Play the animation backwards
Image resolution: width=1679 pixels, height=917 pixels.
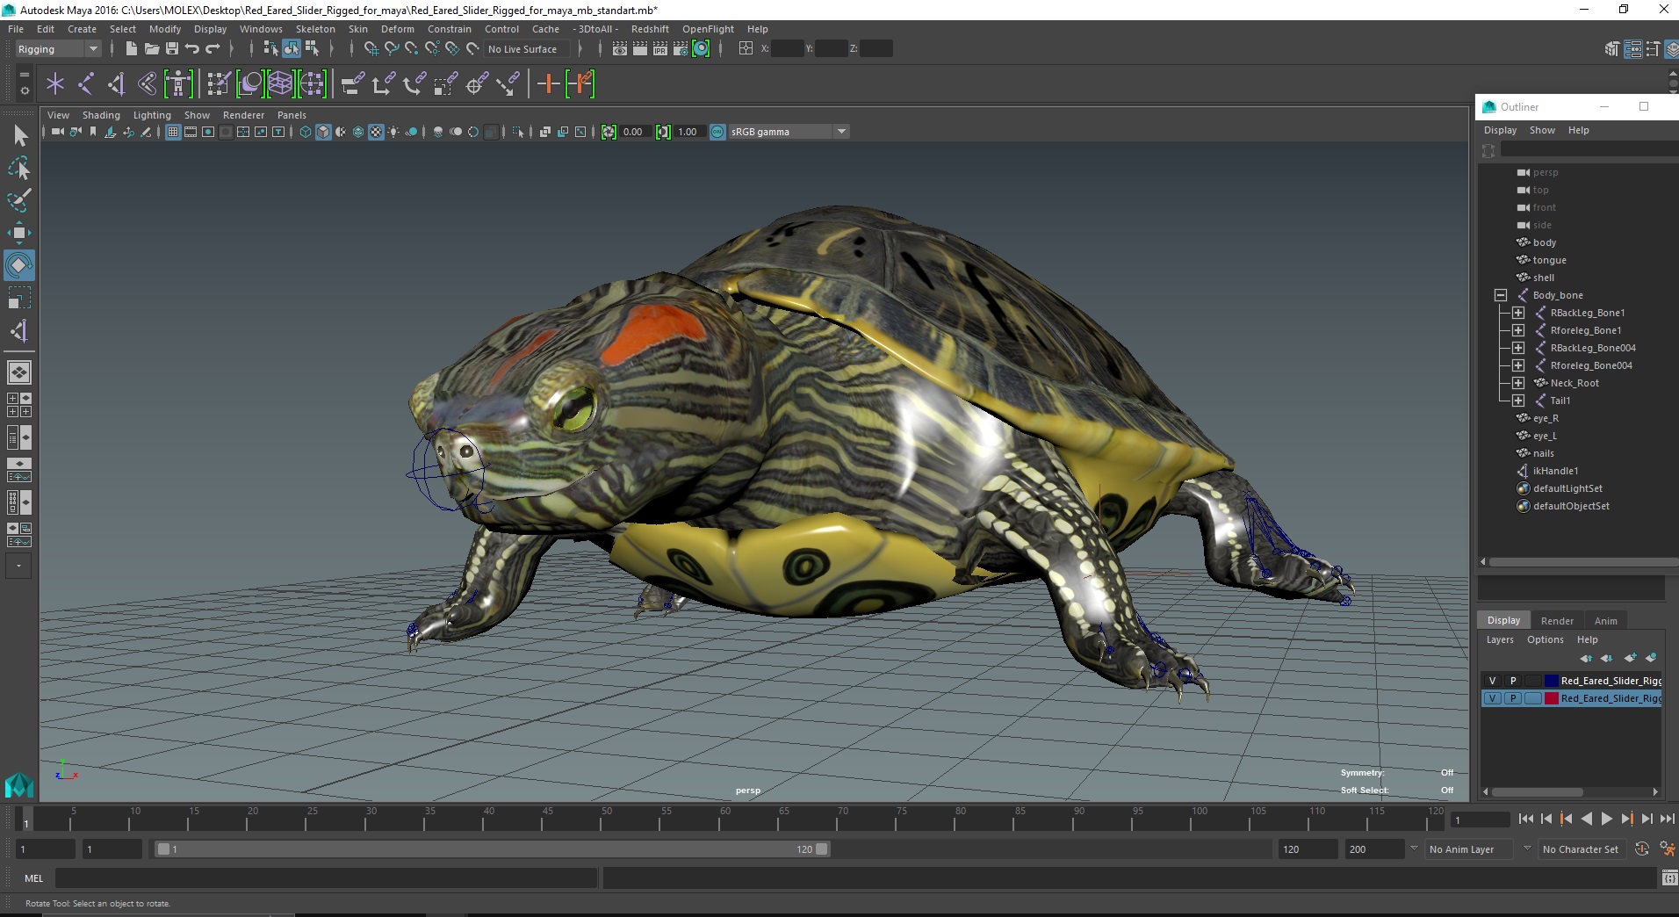click(1586, 819)
